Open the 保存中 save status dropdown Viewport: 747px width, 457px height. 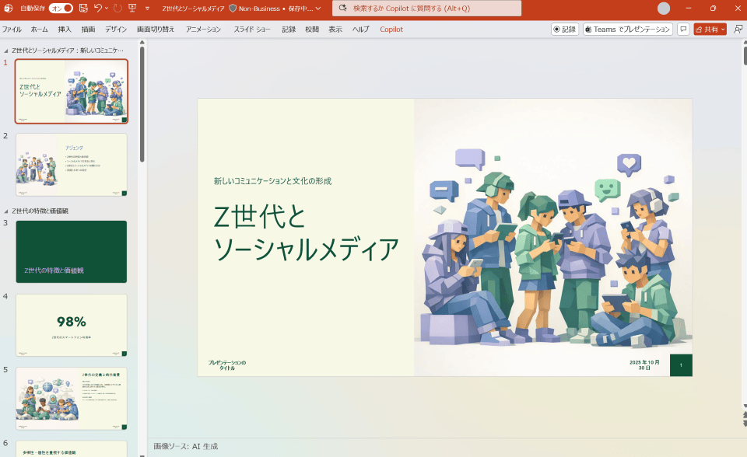[x=319, y=8]
